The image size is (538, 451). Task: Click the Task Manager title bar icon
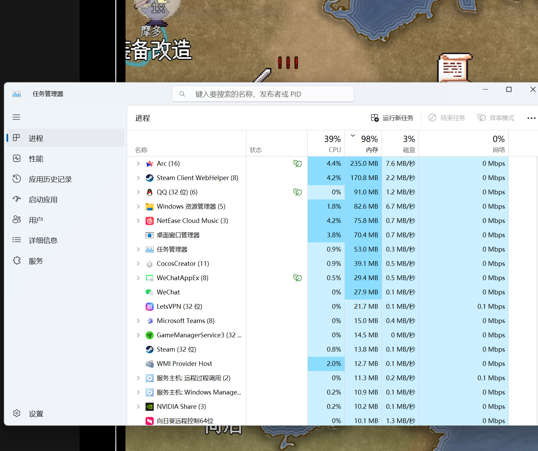click(17, 94)
